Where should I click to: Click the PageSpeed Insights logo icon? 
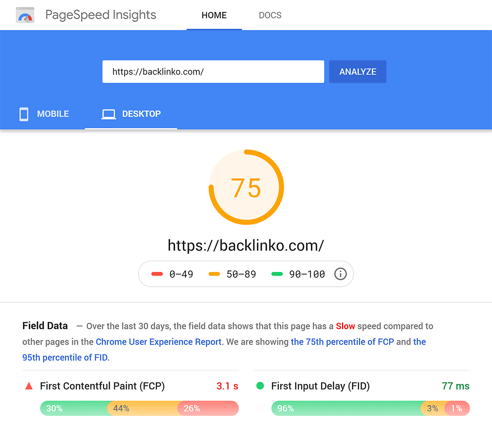(25, 15)
